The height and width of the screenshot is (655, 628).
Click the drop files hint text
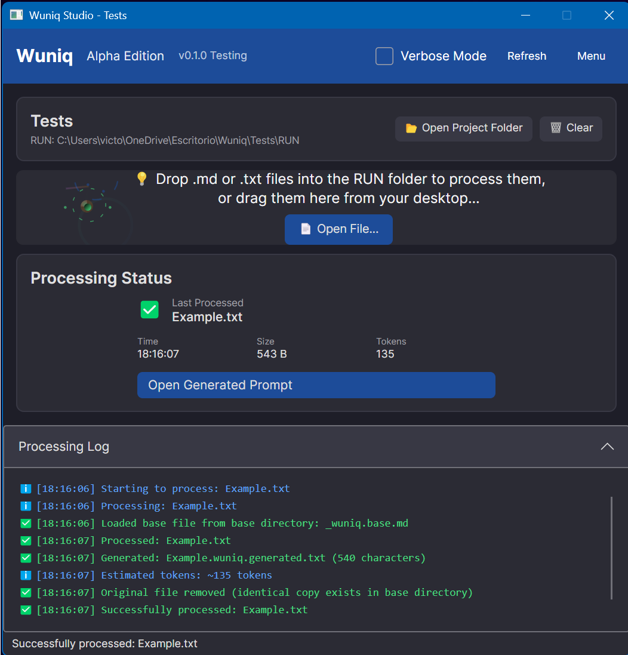point(350,189)
